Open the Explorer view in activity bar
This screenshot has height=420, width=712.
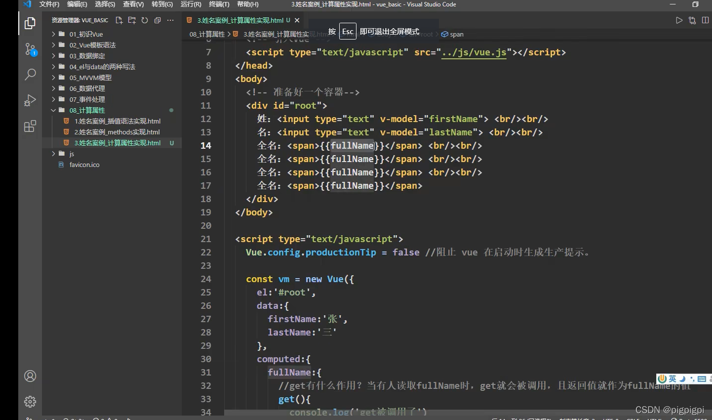(30, 23)
